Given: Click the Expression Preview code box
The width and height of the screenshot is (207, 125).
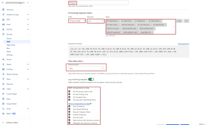Looking at the screenshot, I should tap(129, 52).
